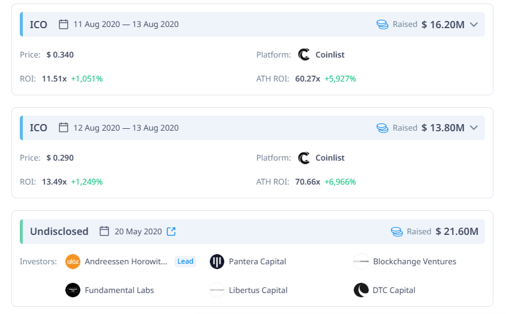Open the Libertus Capital investor link
The width and height of the screenshot is (506, 314).
(258, 290)
